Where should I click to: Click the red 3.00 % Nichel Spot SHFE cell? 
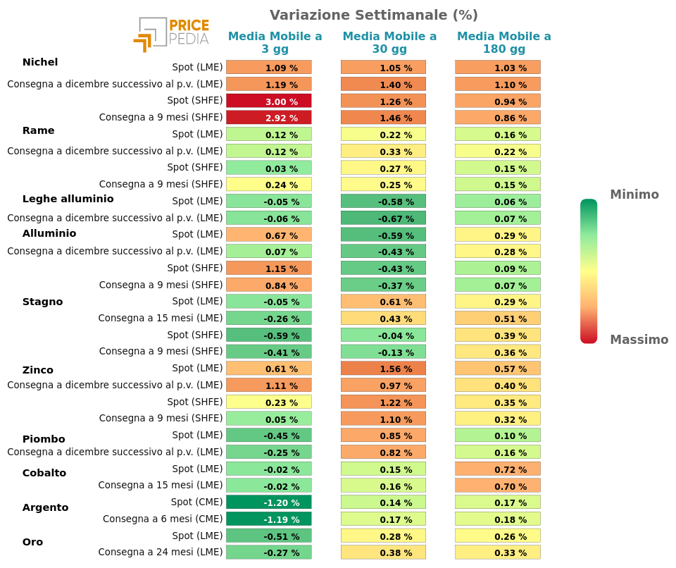[x=268, y=101]
